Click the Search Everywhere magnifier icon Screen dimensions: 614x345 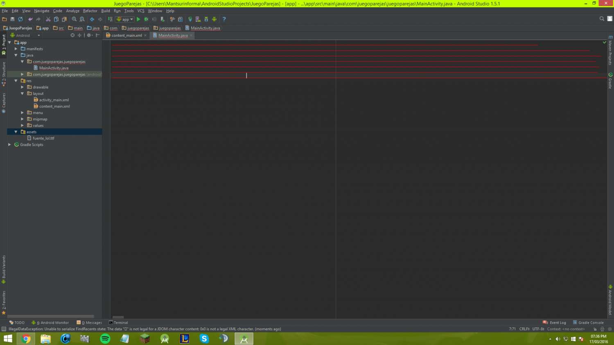pos(602,19)
